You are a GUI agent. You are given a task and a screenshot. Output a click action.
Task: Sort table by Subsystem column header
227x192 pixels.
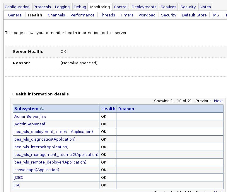tap(26, 109)
